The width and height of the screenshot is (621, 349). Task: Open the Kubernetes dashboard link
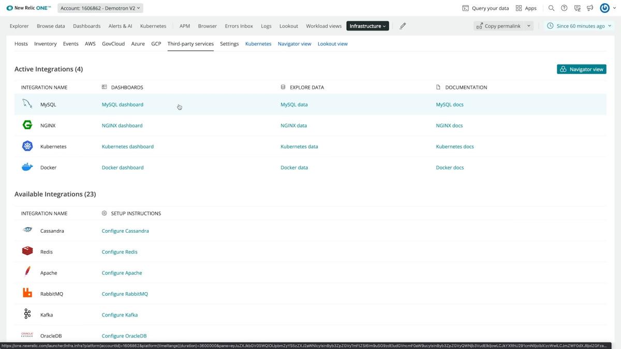point(128,146)
